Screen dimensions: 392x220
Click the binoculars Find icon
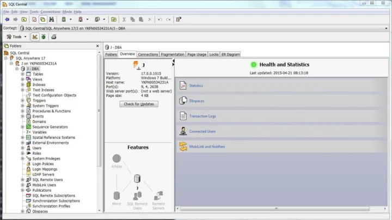click(x=51, y=20)
